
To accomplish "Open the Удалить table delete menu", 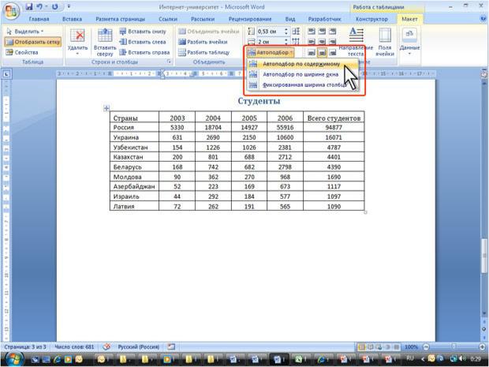I will point(77,42).
